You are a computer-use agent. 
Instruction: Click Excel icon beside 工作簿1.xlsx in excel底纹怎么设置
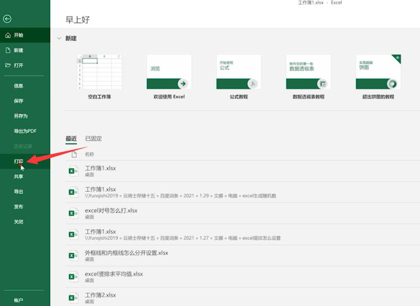point(73,235)
